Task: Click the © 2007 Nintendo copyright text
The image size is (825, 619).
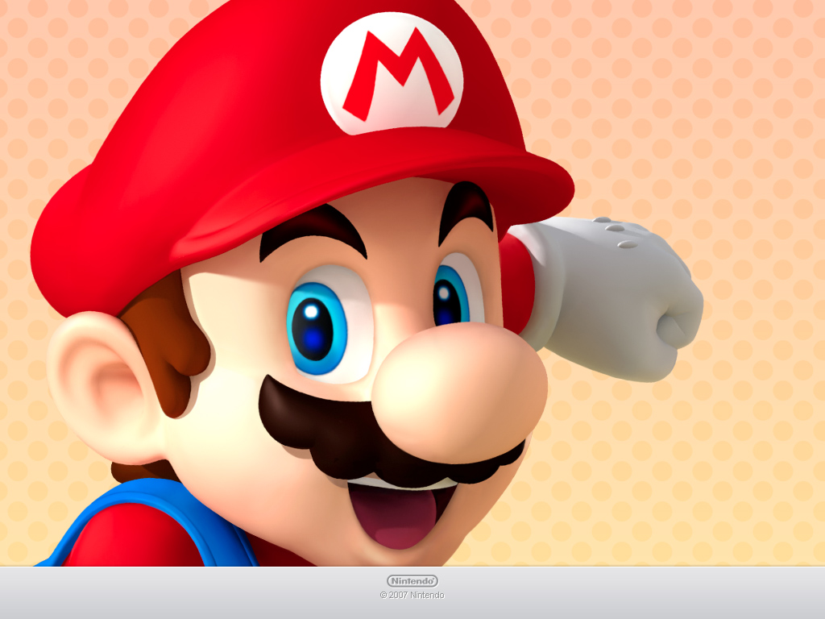Action: [x=412, y=596]
